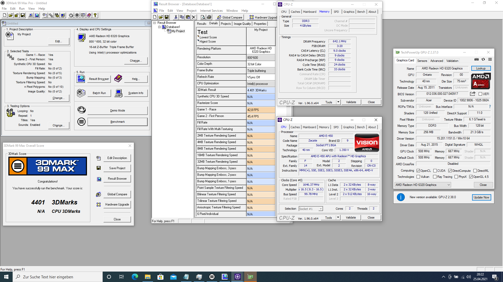The height and width of the screenshot is (282, 503).
Task: Open the Mail app from the taskbar
Action: coord(173,277)
